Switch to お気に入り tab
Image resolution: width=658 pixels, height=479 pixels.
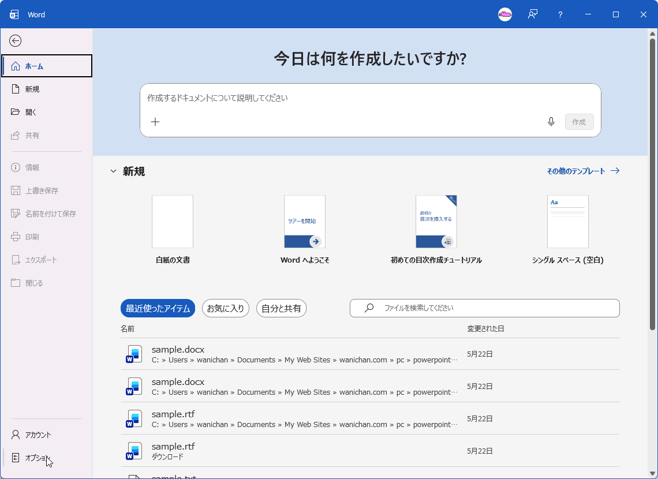(x=226, y=308)
